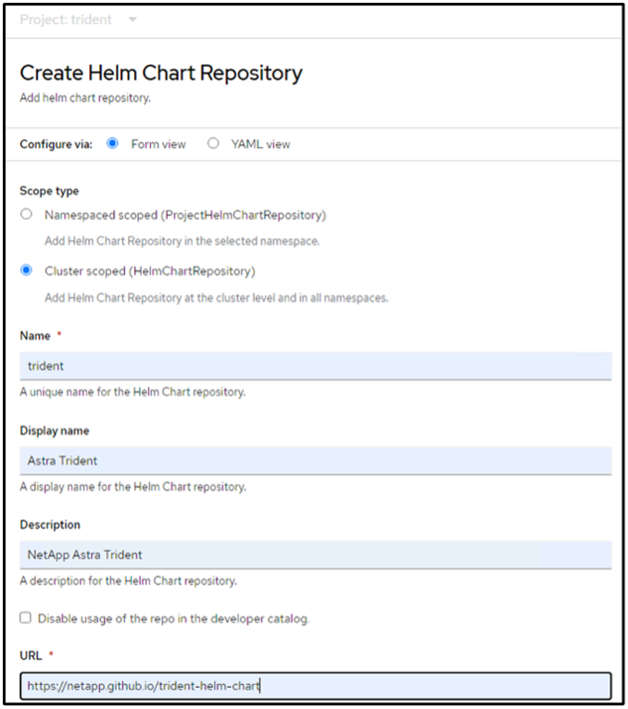Click the Description input field
Image resolution: width=628 pixels, height=709 pixels.
(x=315, y=554)
